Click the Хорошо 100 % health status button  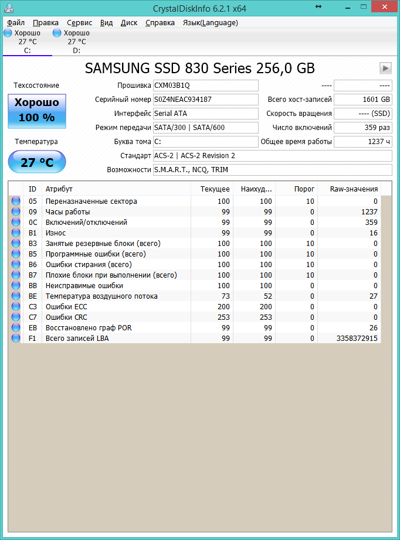(37, 111)
